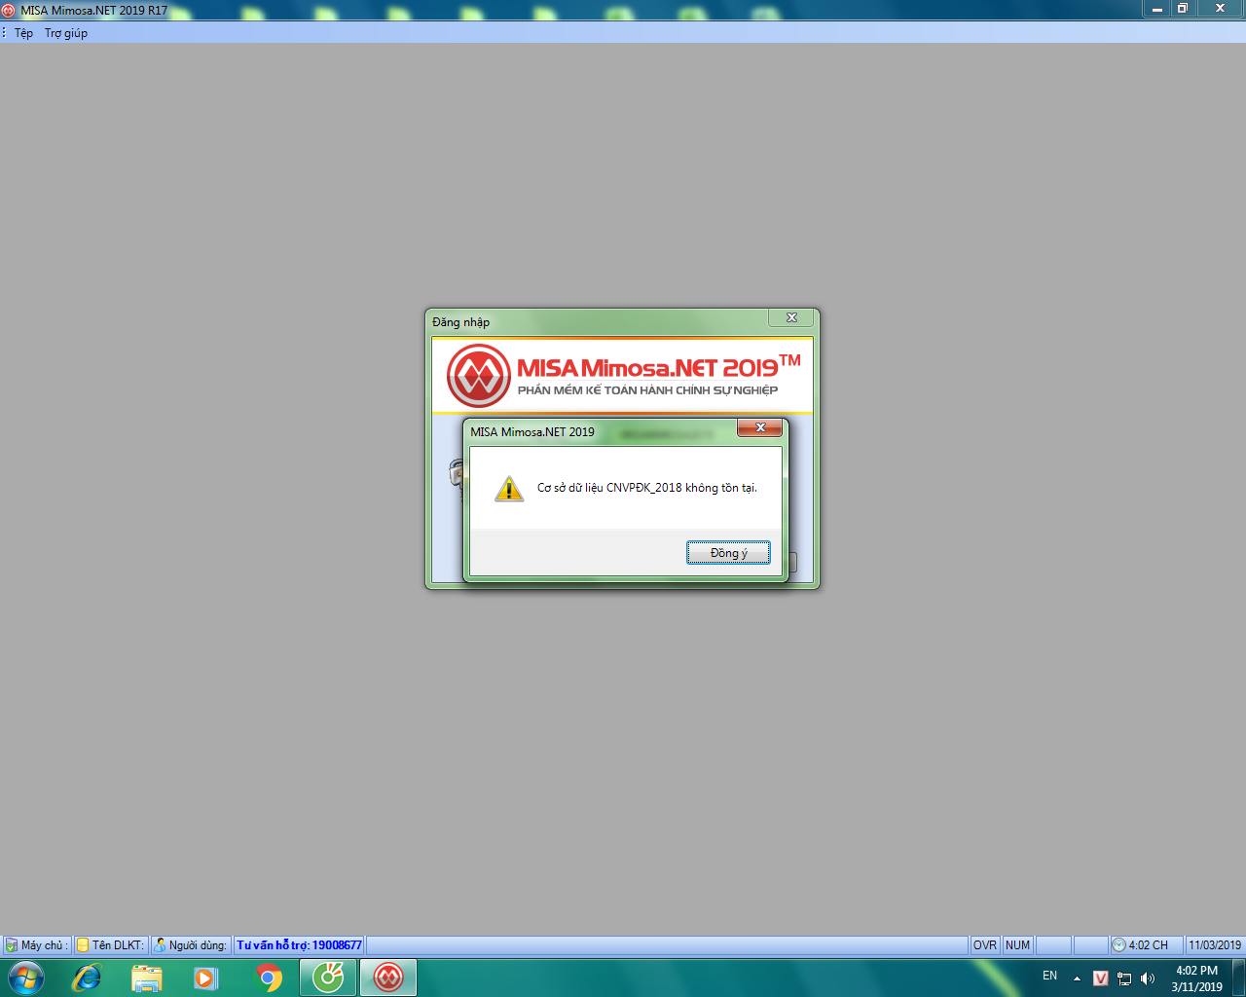The width and height of the screenshot is (1246, 997).
Task: Click the Tên DLKT status bar entry
Action: pyautogui.click(x=111, y=945)
